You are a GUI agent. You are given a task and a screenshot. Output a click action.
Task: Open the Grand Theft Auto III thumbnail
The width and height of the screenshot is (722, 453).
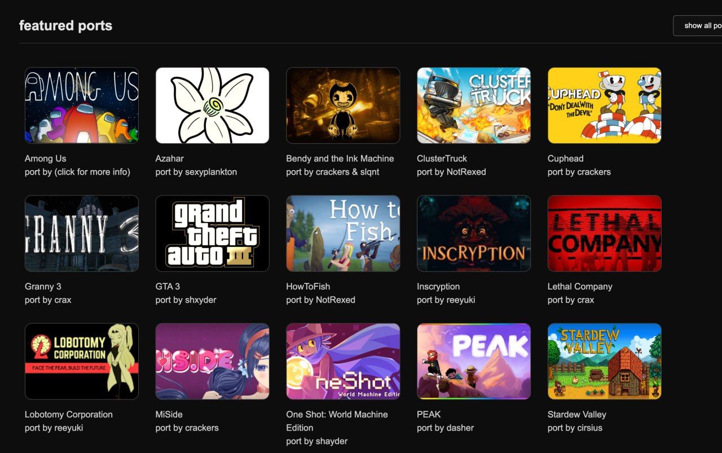pyautogui.click(x=212, y=233)
